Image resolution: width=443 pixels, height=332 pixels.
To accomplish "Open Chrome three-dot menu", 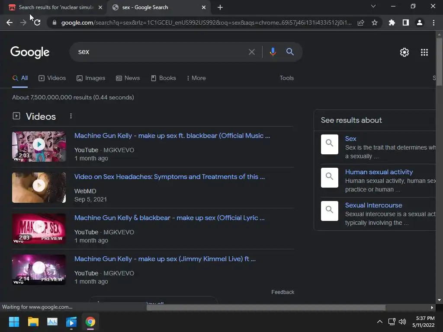I will (433, 22).
